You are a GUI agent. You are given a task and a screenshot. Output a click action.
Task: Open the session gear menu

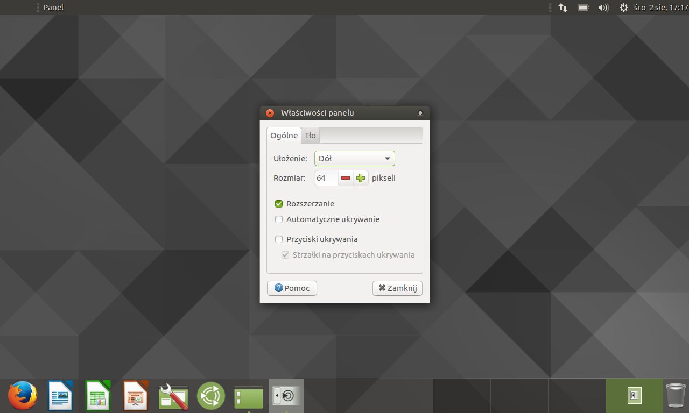click(624, 8)
